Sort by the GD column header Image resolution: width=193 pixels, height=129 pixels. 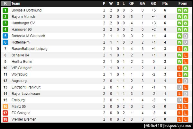point(153,4)
